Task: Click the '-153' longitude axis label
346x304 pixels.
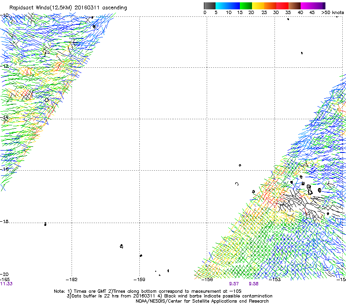Action: pos(275,280)
